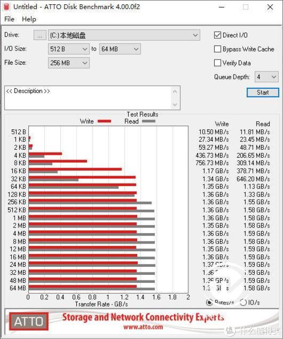Click the 48.71 MB/s read result
This screenshot has height=339, width=283.
pyautogui.click(x=255, y=147)
